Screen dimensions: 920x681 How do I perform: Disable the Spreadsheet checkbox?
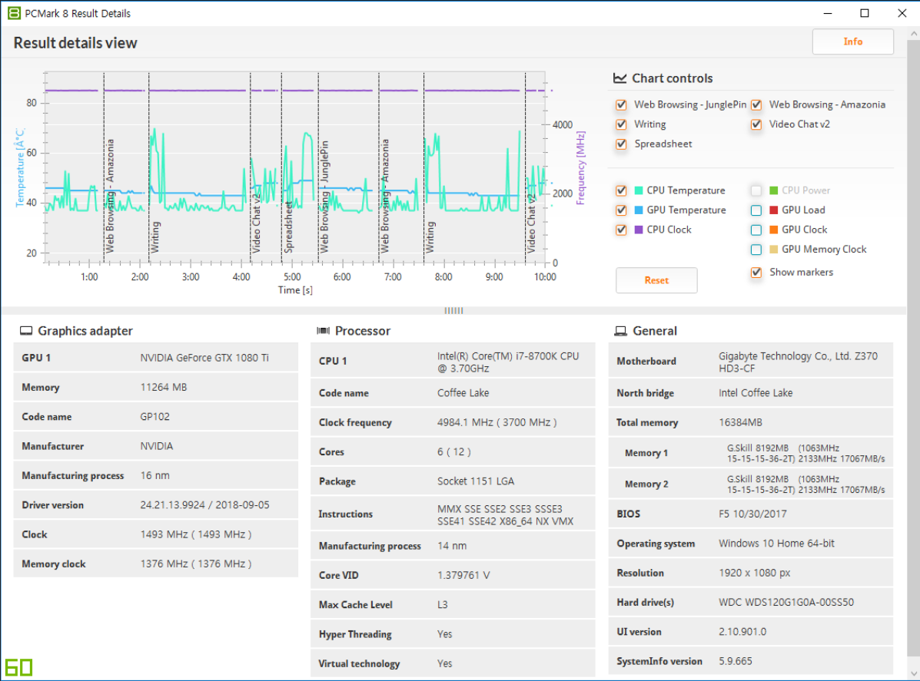[621, 144]
